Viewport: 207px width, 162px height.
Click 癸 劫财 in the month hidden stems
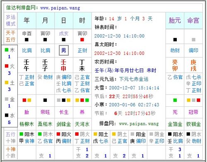point(45,77)
